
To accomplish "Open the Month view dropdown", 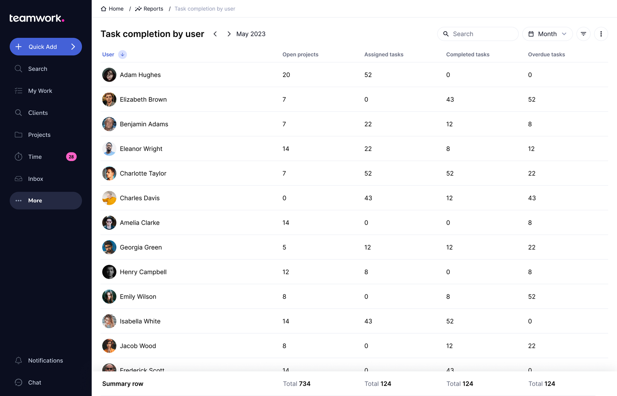I will point(547,34).
